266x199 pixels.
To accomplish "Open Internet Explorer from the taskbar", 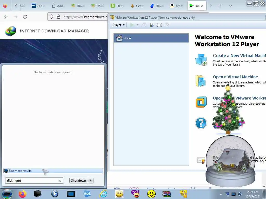I will [103, 194].
